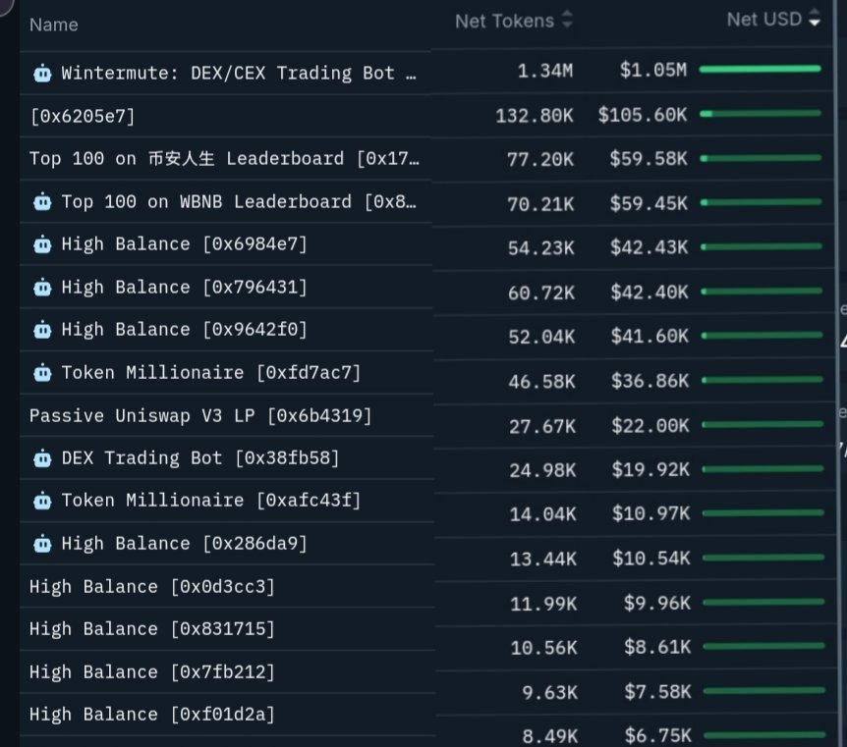The height and width of the screenshot is (747, 847).
Task: Click the 11.99K net tokens value
Action: (543, 604)
